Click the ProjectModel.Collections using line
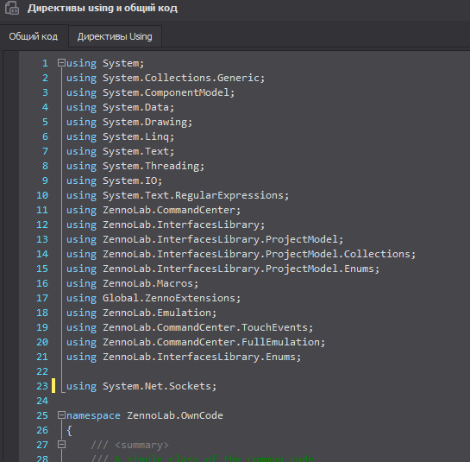 click(x=241, y=254)
